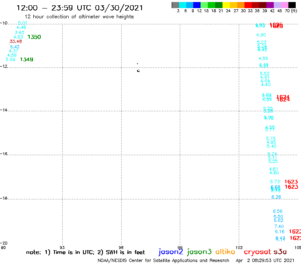Image resolution: width=301 pixels, height=264 pixels.
Task: Select the purple legend color swatch
Action: tap(270, 5)
